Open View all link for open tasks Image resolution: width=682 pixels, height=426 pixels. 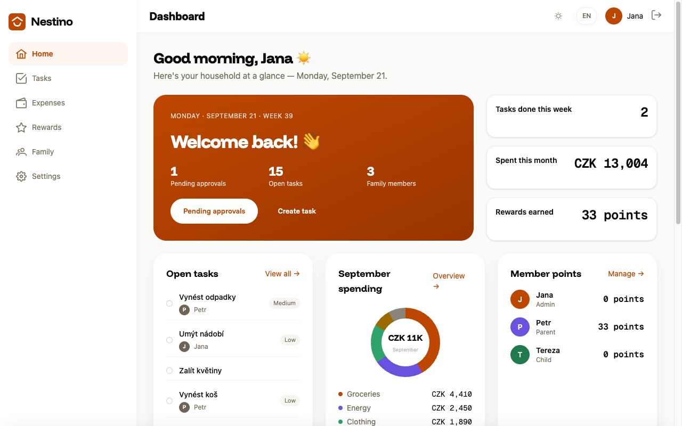pos(282,274)
